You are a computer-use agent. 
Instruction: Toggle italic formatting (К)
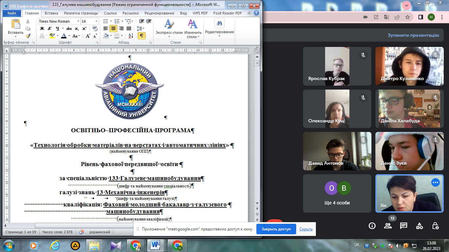point(49,29)
